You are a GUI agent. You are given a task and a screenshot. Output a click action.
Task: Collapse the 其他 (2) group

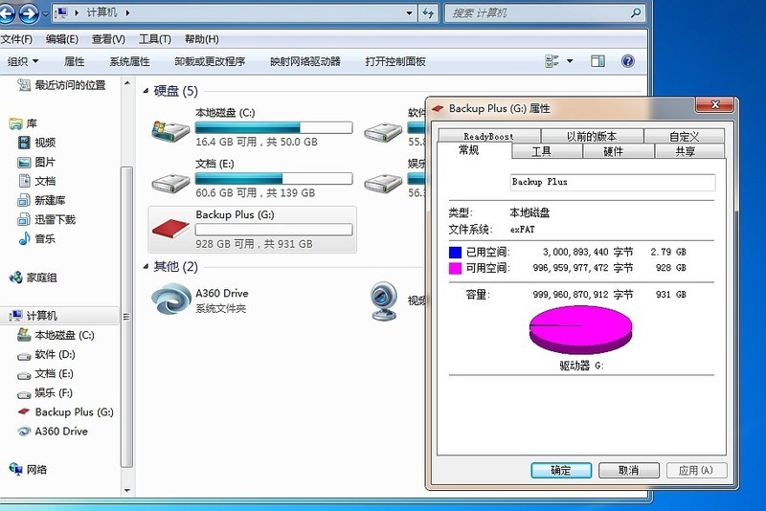[146, 266]
